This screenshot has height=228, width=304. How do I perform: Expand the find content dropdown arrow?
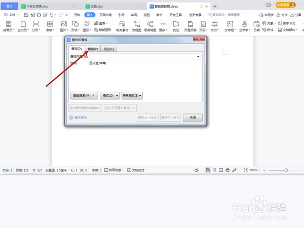pos(198,57)
